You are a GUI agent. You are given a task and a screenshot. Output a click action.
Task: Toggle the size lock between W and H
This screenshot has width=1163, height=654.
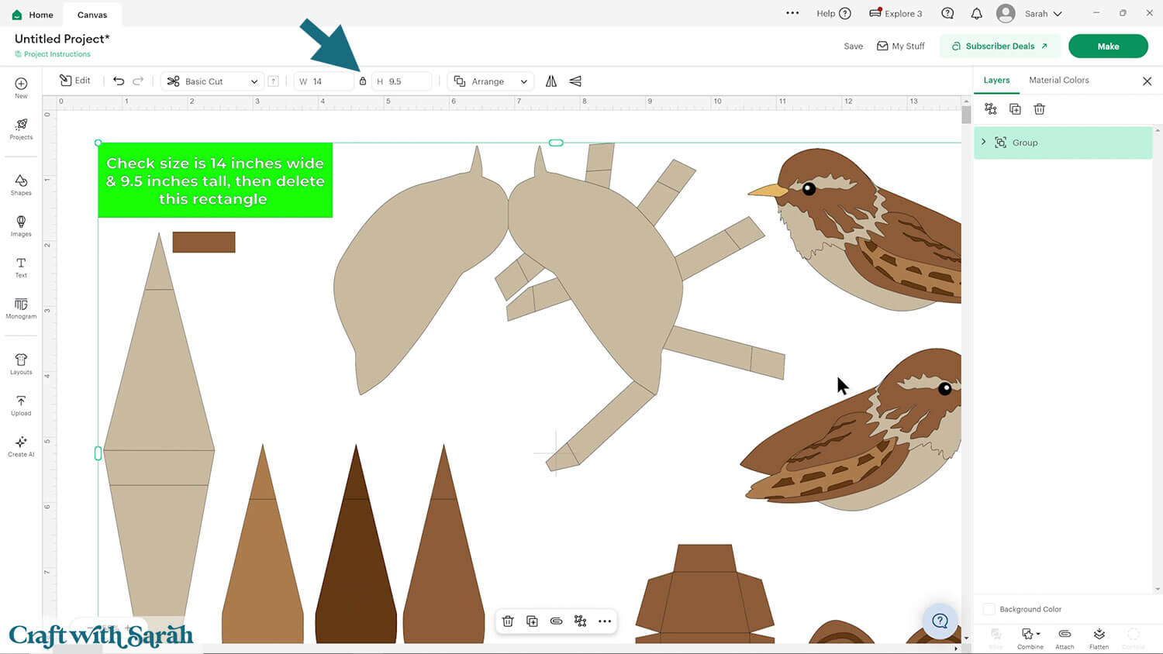tap(362, 81)
